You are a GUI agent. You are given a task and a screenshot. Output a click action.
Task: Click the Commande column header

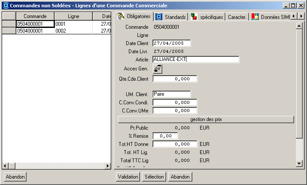click(x=35, y=16)
